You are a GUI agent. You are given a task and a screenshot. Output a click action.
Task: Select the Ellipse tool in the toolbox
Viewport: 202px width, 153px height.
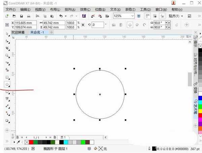coord(7,84)
